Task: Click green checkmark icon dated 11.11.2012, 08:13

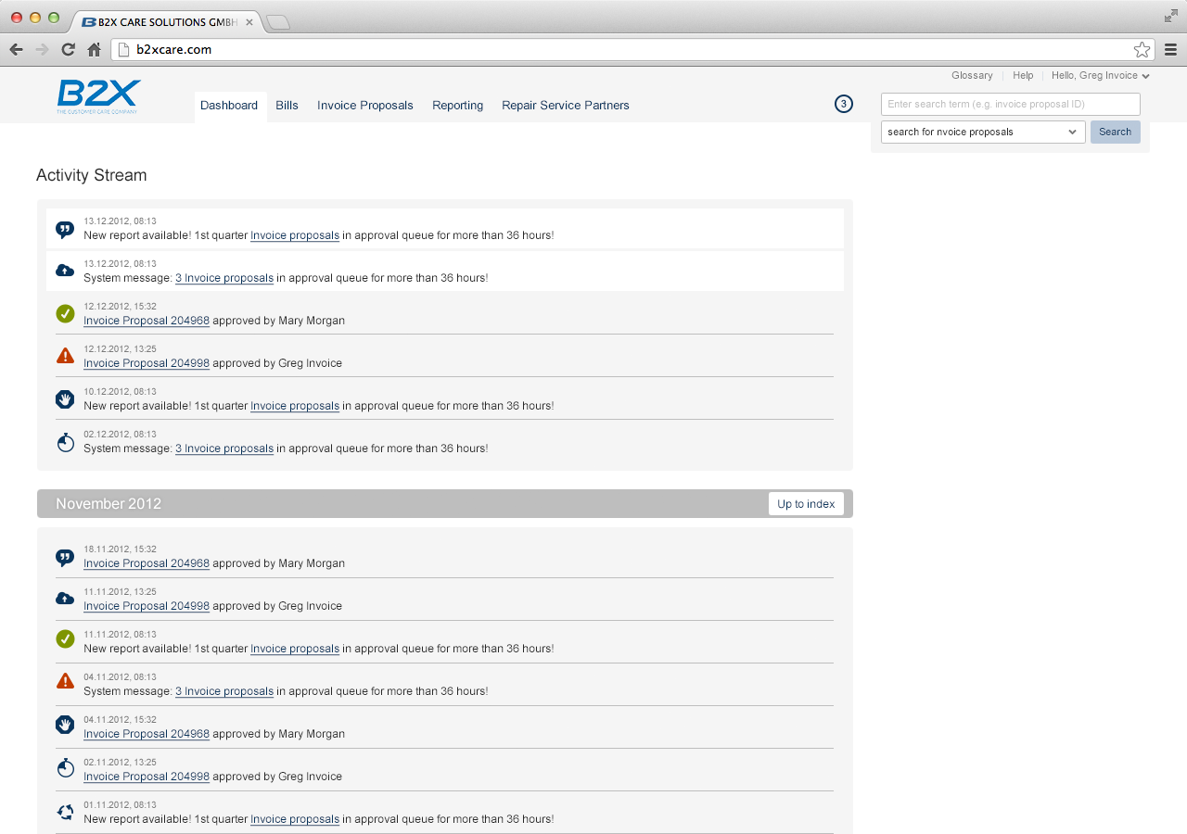Action: (x=65, y=638)
